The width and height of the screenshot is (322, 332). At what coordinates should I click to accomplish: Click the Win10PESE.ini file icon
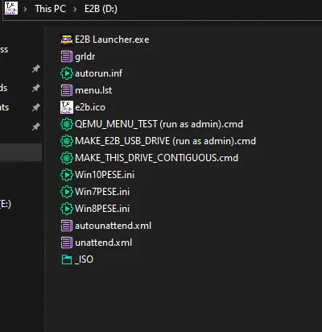(66, 175)
